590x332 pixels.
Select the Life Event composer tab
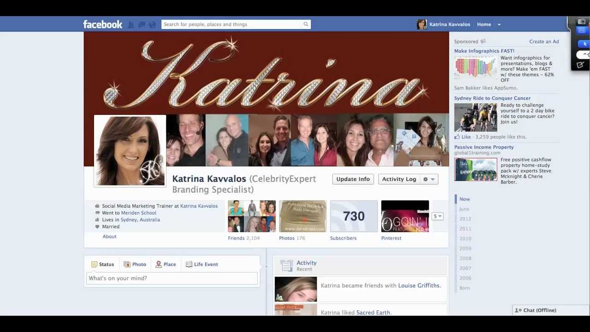click(x=202, y=264)
